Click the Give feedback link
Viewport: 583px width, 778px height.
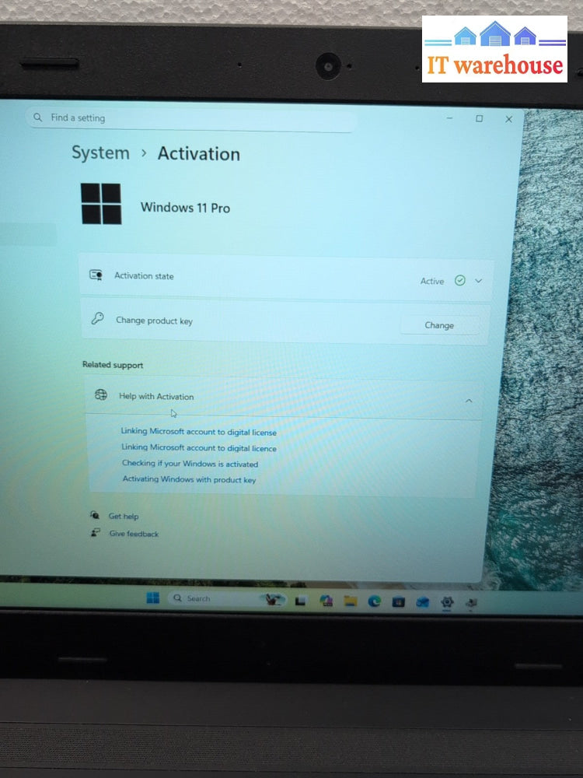pos(134,534)
